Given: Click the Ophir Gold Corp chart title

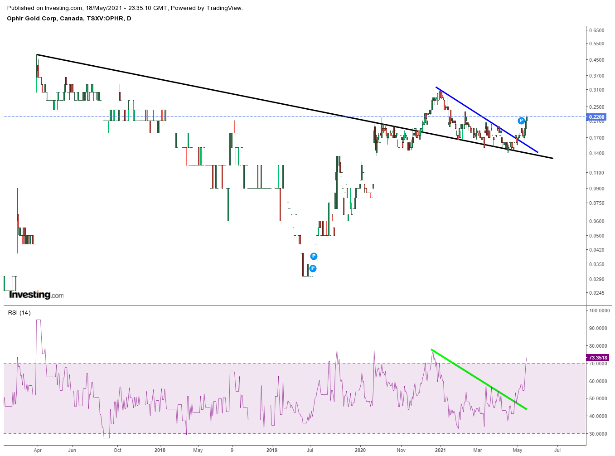Looking at the screenshot, I should click(x=69, y=18).
